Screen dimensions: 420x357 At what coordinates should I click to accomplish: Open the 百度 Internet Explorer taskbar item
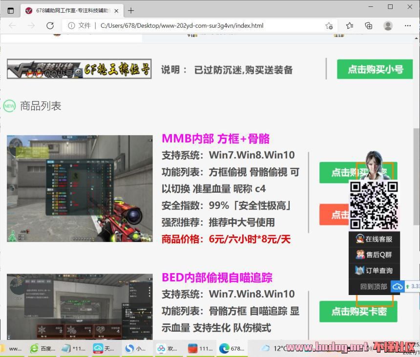point(43,349)
